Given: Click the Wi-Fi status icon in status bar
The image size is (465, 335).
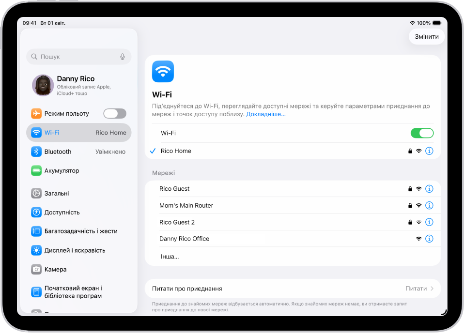Looking at the screenshot, I should 412,23.
